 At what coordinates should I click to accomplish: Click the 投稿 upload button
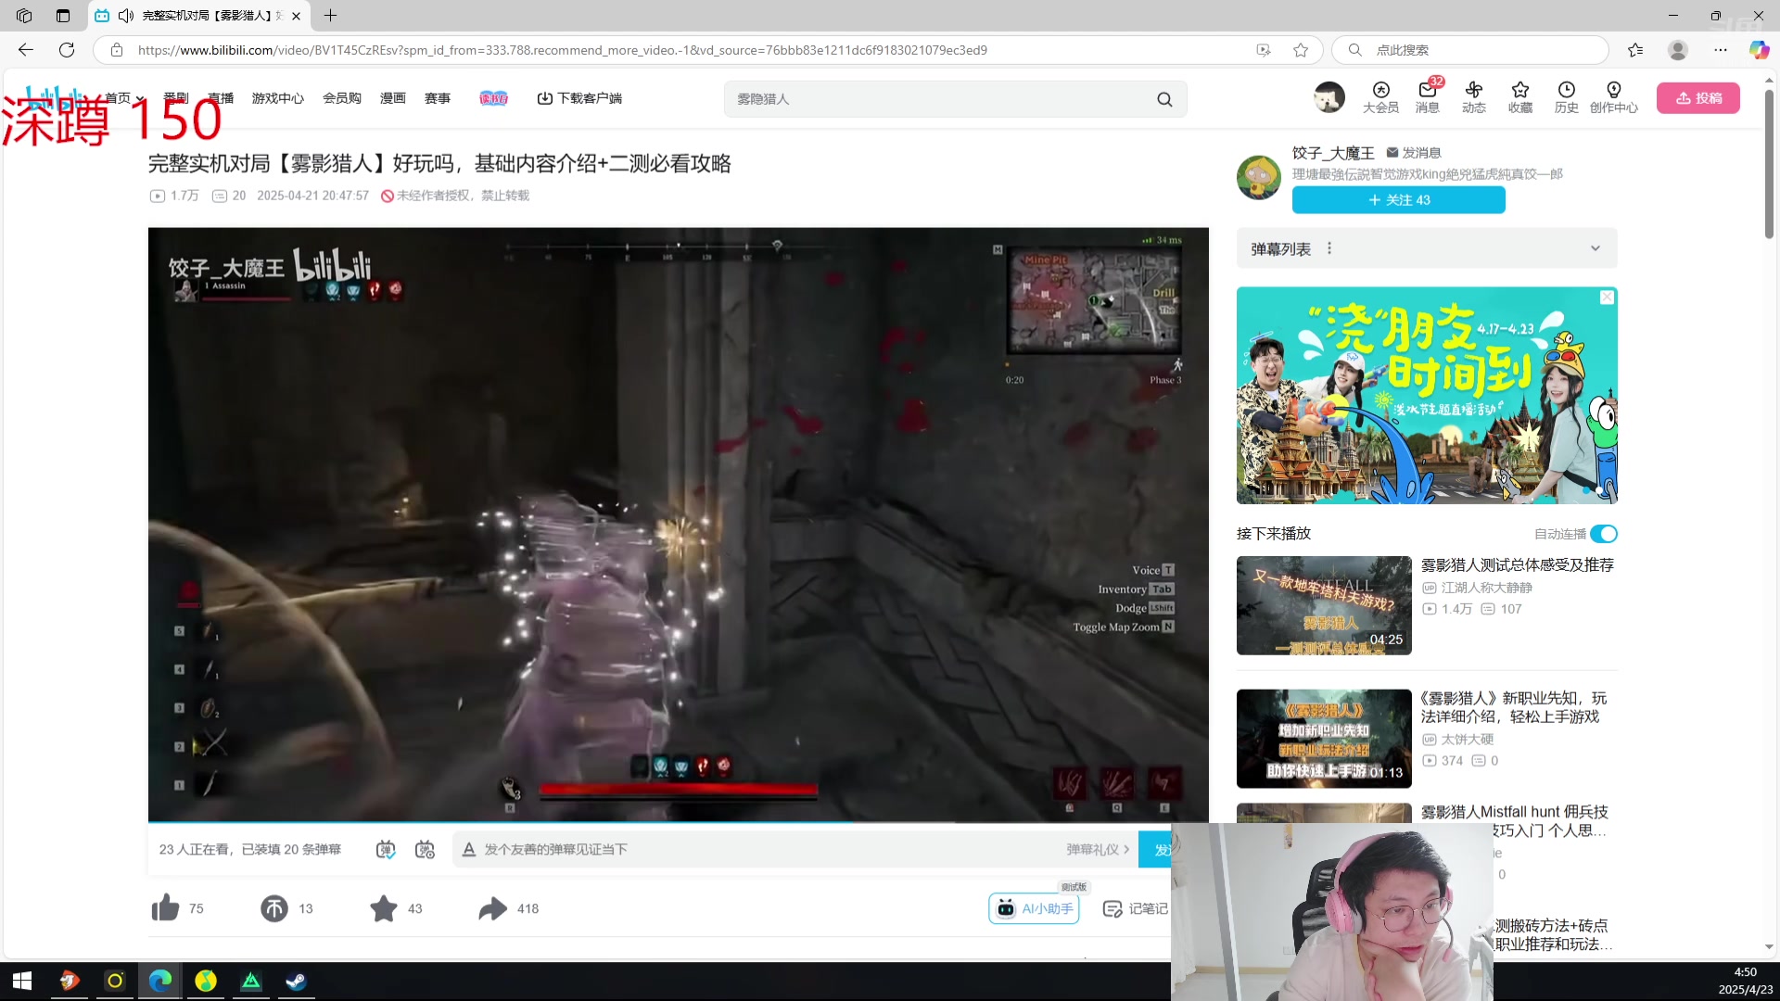click(1697, 98)
